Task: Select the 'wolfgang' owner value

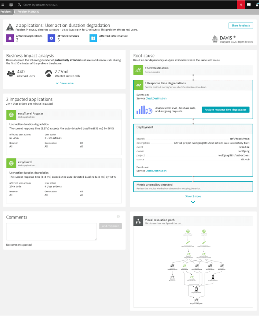Action: (244, 151)
